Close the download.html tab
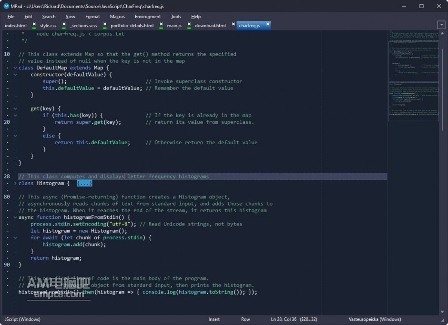 233,24
